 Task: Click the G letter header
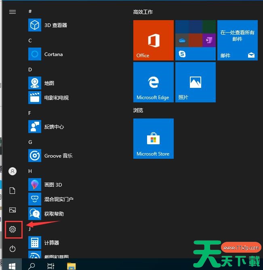pyautogui.click(x=30, y=142)
